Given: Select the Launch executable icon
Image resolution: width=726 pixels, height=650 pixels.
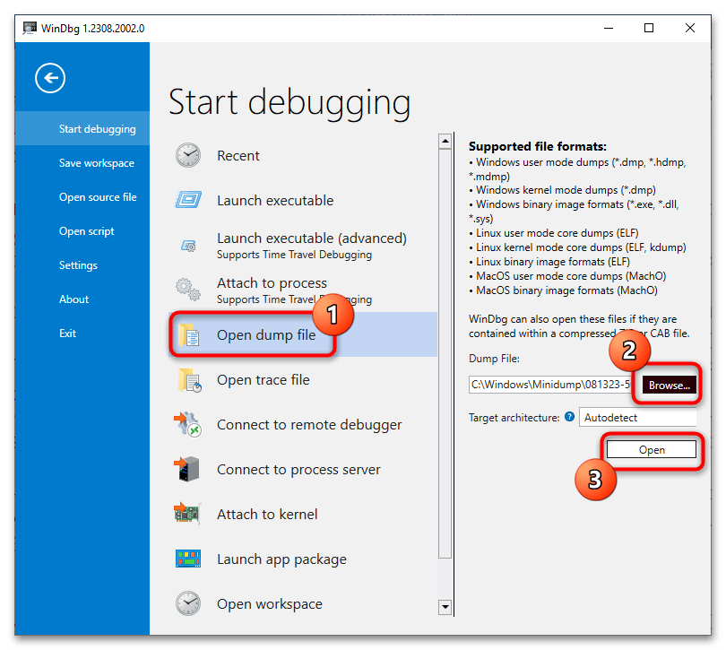Looking at the screenshot, I should [188, 200].
